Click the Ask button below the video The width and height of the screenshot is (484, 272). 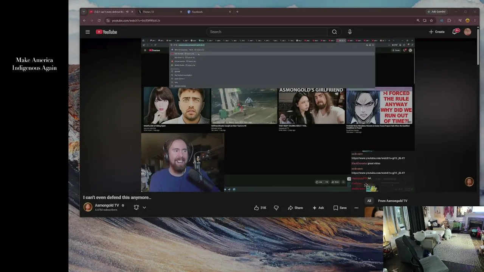318,208
